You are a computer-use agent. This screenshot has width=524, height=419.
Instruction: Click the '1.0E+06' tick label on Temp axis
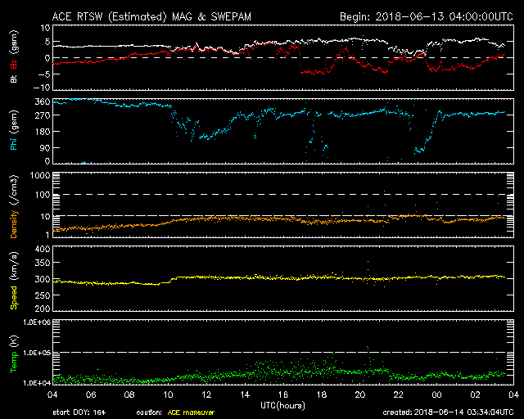(x=37, y=322)
